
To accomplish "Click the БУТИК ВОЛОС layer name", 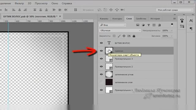I will [123, 43].
